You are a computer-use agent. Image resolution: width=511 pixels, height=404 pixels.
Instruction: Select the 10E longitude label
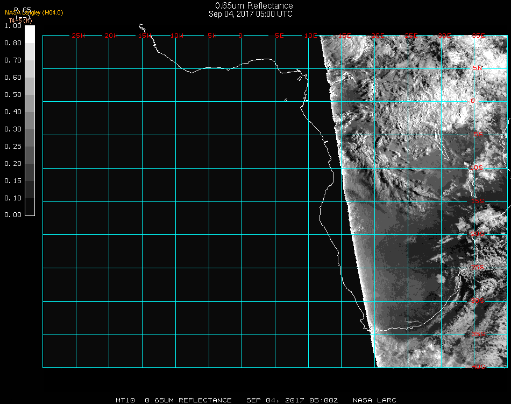tap(311, 36)
